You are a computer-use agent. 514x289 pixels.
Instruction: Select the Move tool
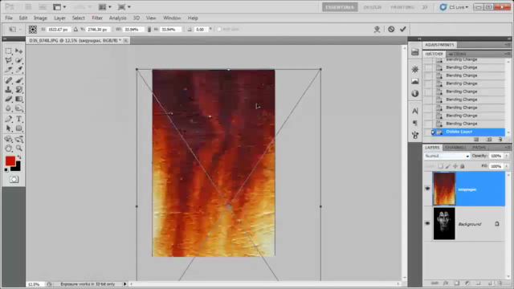point(19,51)
